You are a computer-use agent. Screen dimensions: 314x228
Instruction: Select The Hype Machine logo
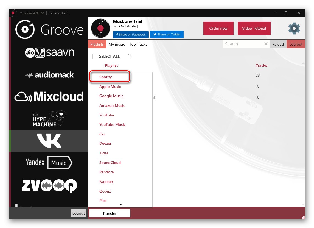(x=49, y=119)
